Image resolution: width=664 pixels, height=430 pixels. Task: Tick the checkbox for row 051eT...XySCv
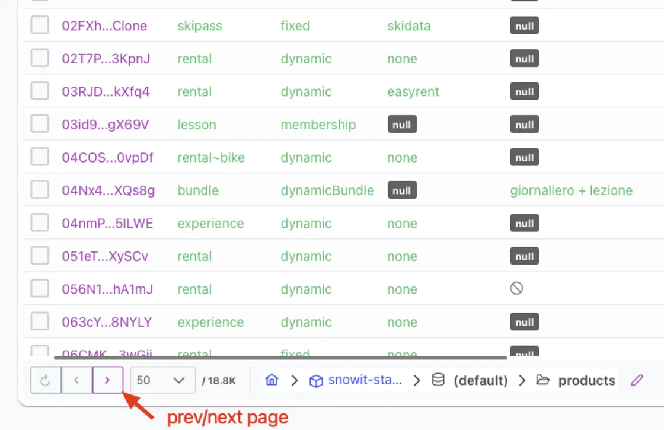click(40, 256)
